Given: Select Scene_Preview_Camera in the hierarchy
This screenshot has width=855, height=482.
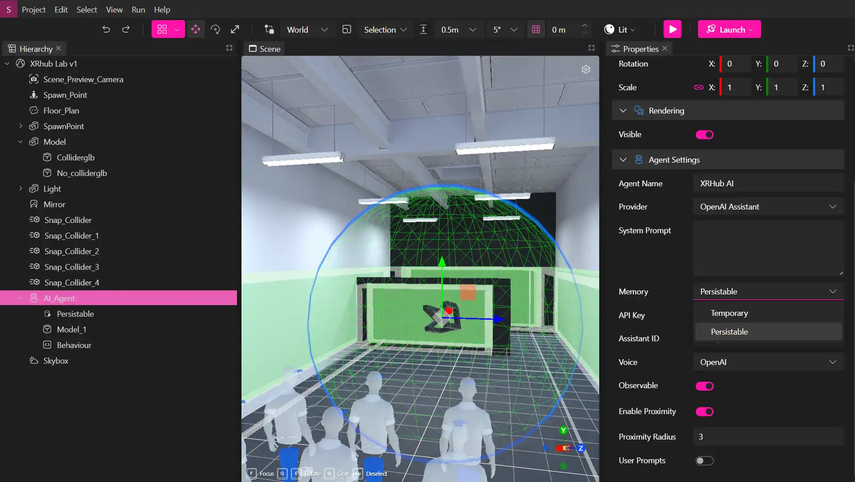Looking at the screenshot, I should [x=83, y=79].
